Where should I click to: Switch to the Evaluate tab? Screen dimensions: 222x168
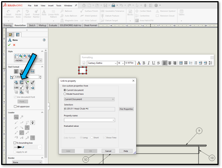53,25
